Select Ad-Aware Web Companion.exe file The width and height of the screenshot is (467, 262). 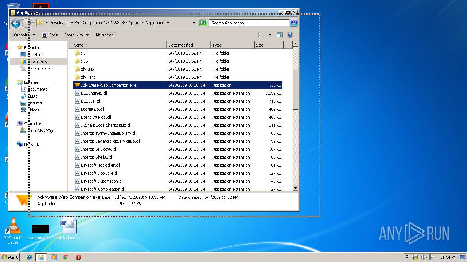click(178, 85)
